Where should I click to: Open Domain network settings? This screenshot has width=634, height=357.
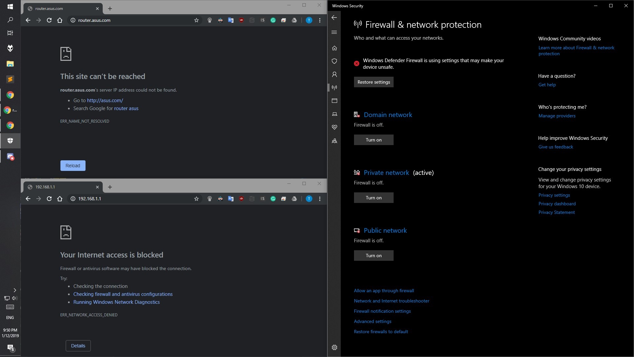click(388, 115)
